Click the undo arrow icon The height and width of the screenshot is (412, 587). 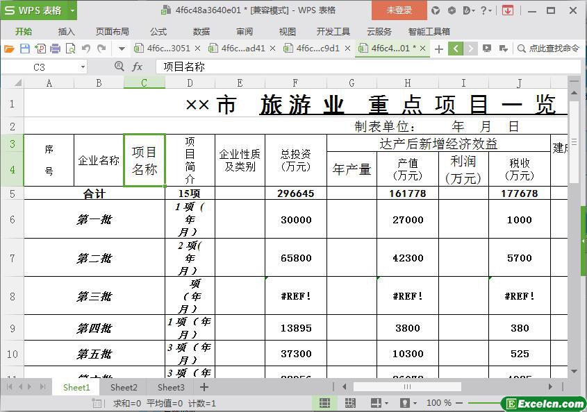pyautogui.click(x=86, y=49)
